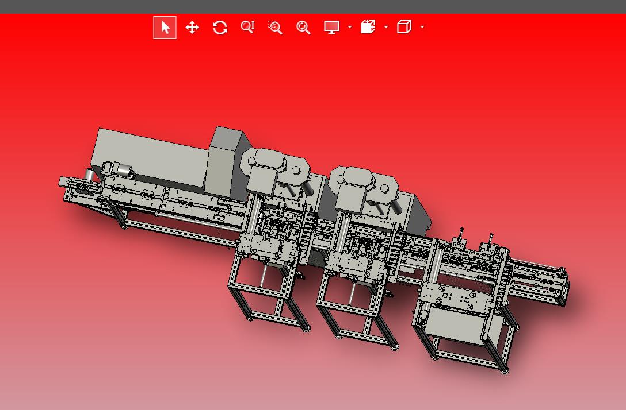Click the wireframe box display style icon
The width and height of the screenshot is (626, 410).
tap(404, 27)
